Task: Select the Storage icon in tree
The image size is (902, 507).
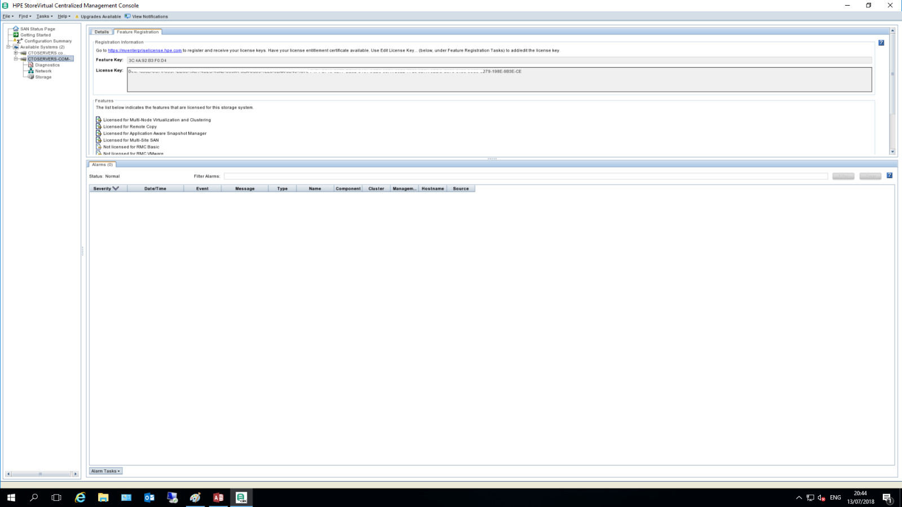Action: point(31,77)
